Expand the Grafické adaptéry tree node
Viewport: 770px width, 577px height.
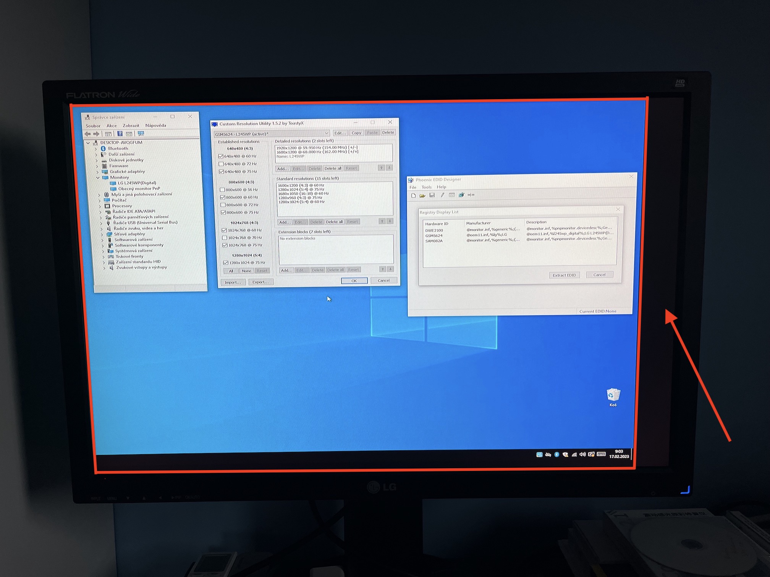coord(97,172)
